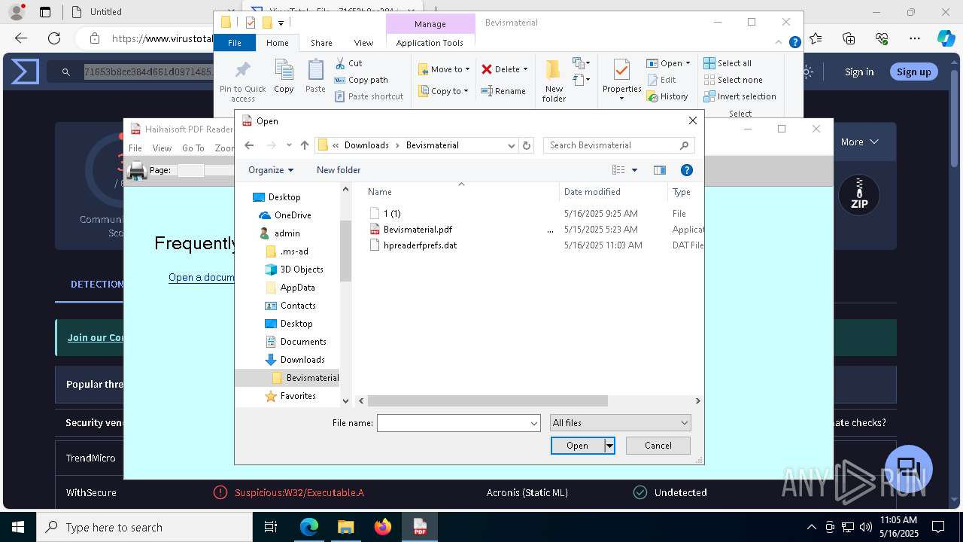Select OneDrive in the folder tree
This screenshot has height=542, width=963.
[293, 215]
